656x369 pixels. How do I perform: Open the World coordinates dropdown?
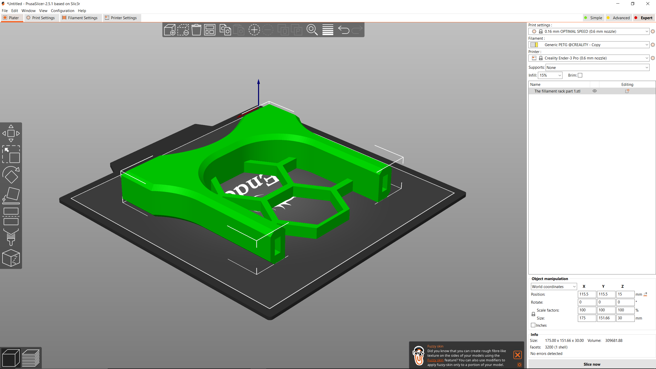click(x=553, y=286)
